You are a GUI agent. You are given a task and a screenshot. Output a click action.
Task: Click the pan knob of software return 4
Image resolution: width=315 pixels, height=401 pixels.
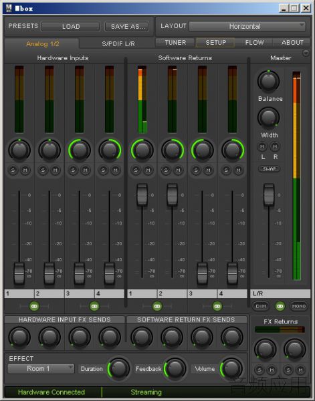[x=232, y=150]
